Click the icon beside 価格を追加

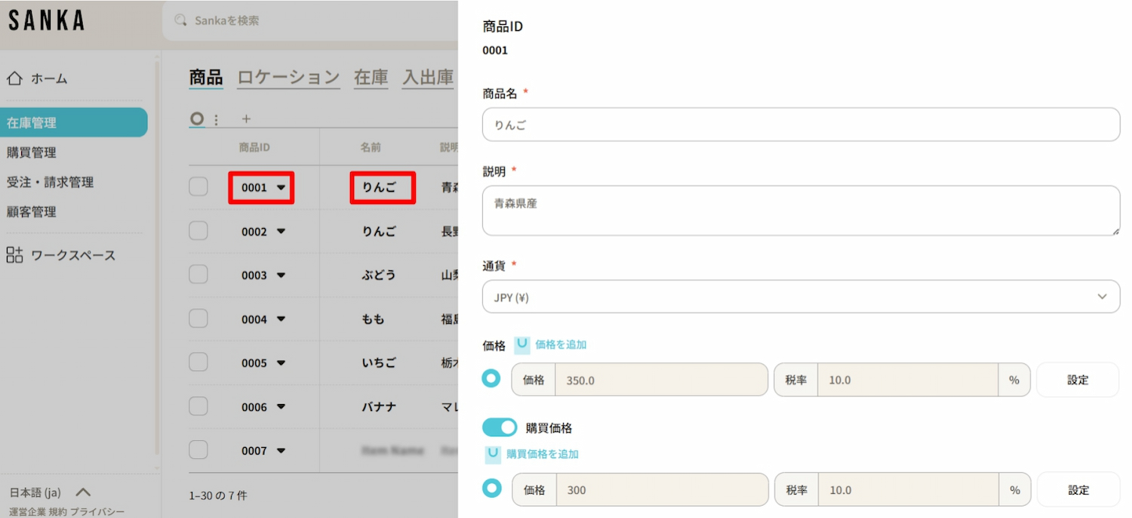tap(521, 345)
